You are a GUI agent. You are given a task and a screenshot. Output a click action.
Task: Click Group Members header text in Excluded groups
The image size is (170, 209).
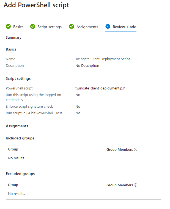coord(119,185)
